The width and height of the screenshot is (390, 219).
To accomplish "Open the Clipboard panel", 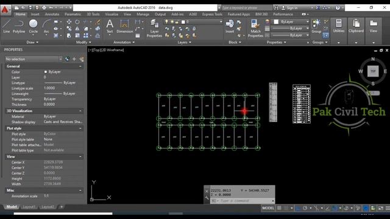I will pyautogui.click(x=356, y=26).
